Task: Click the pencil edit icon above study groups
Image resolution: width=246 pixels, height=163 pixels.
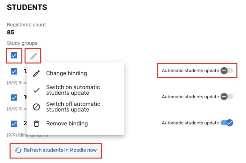Action: (x=34, y=56)
